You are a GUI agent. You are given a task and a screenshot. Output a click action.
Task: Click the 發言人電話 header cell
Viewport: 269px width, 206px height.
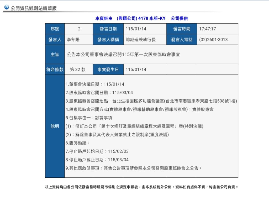click(182, 40)
